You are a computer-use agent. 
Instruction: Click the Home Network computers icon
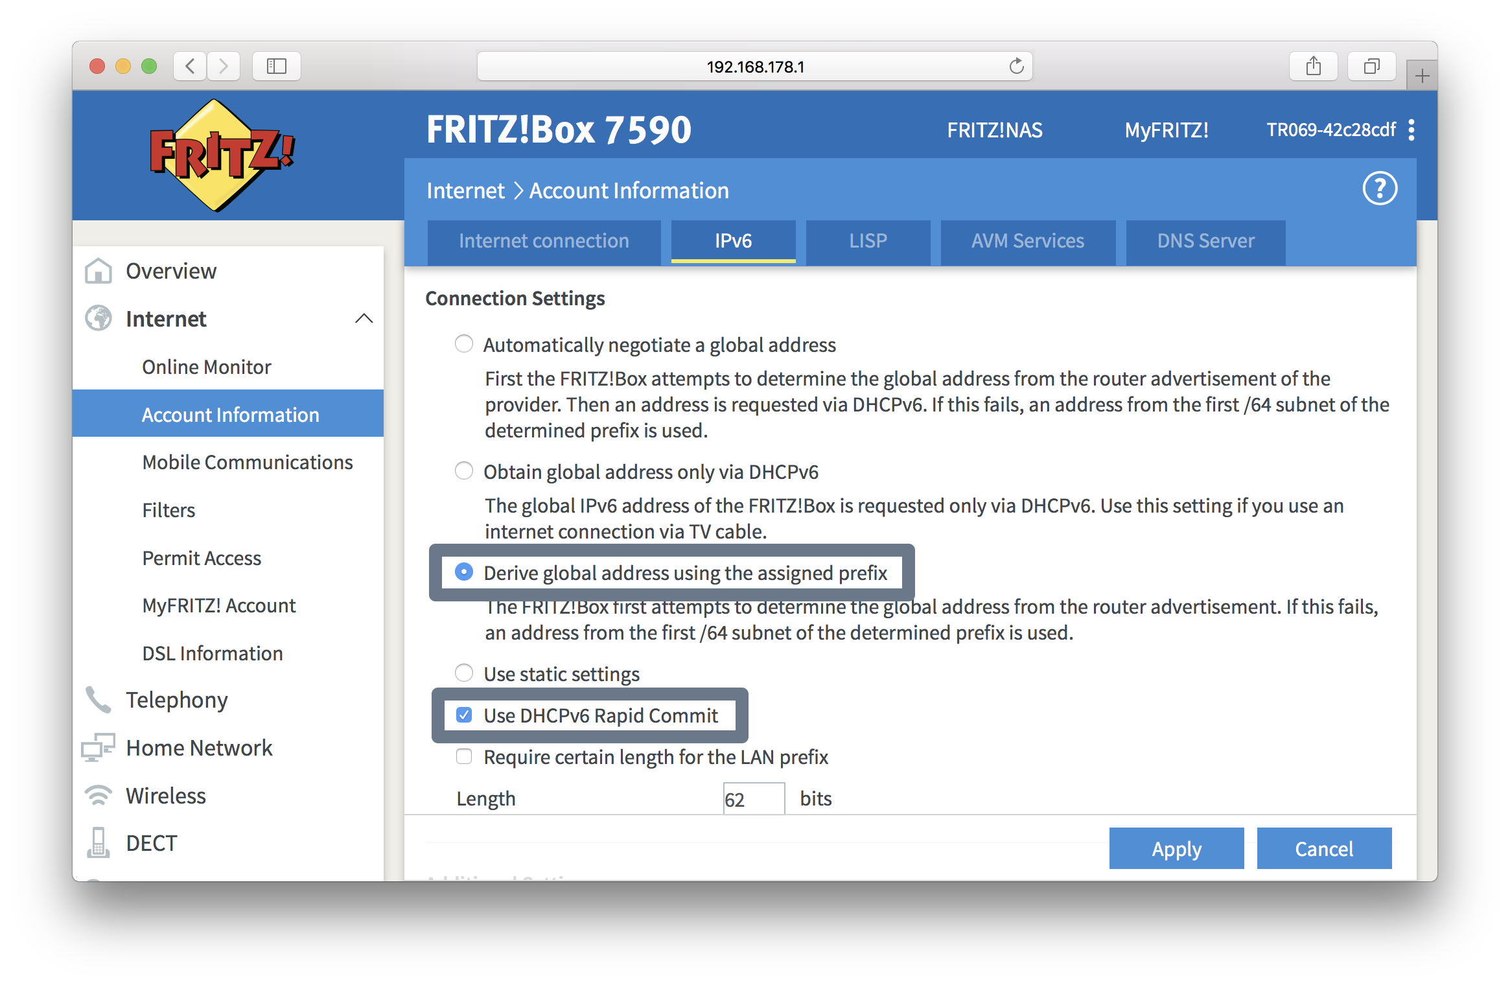point(99,747)
